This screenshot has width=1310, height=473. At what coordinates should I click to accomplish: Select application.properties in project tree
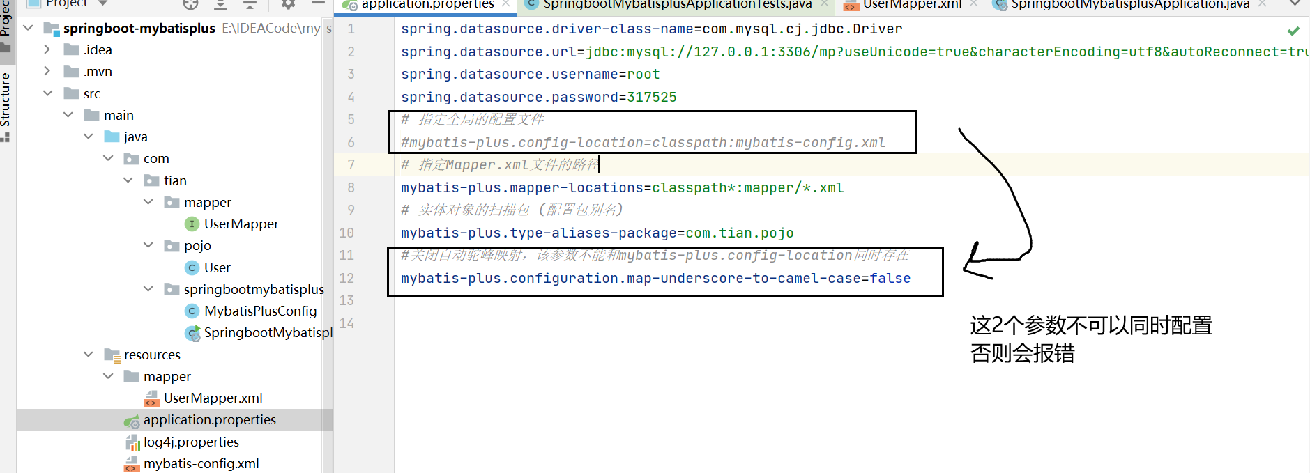click(209, 419)
